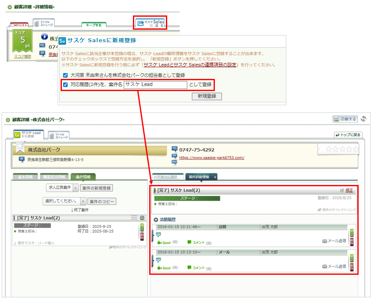Click the refresh arrows icon next to print

tap(364, 119)
